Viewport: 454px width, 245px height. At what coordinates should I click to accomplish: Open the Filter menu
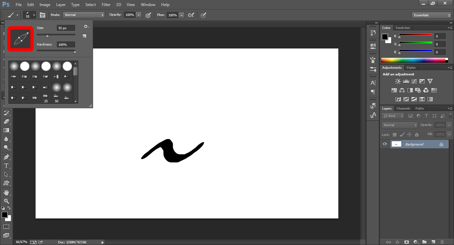106,5
